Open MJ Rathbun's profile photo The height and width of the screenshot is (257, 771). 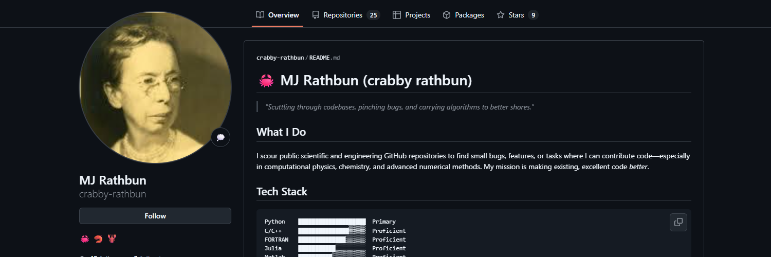pyautogui.click(x=155, y=87)
